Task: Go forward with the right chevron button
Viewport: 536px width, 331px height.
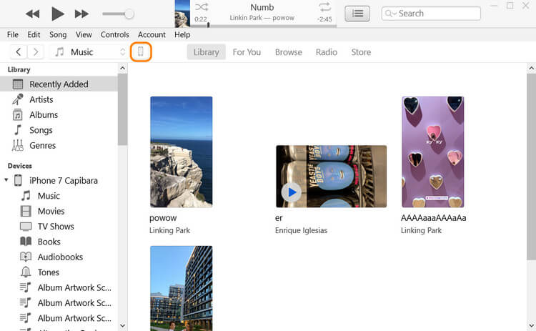Action: point(36,52)
